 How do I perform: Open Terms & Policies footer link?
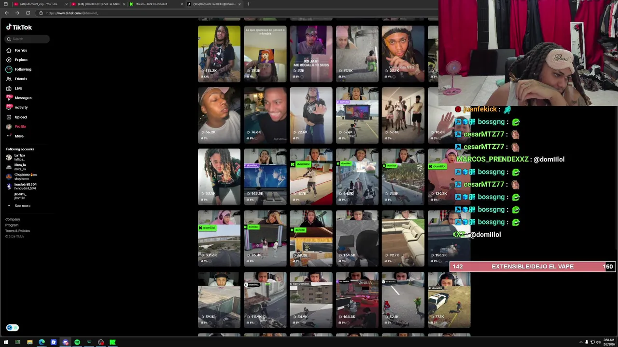(17, 231)
